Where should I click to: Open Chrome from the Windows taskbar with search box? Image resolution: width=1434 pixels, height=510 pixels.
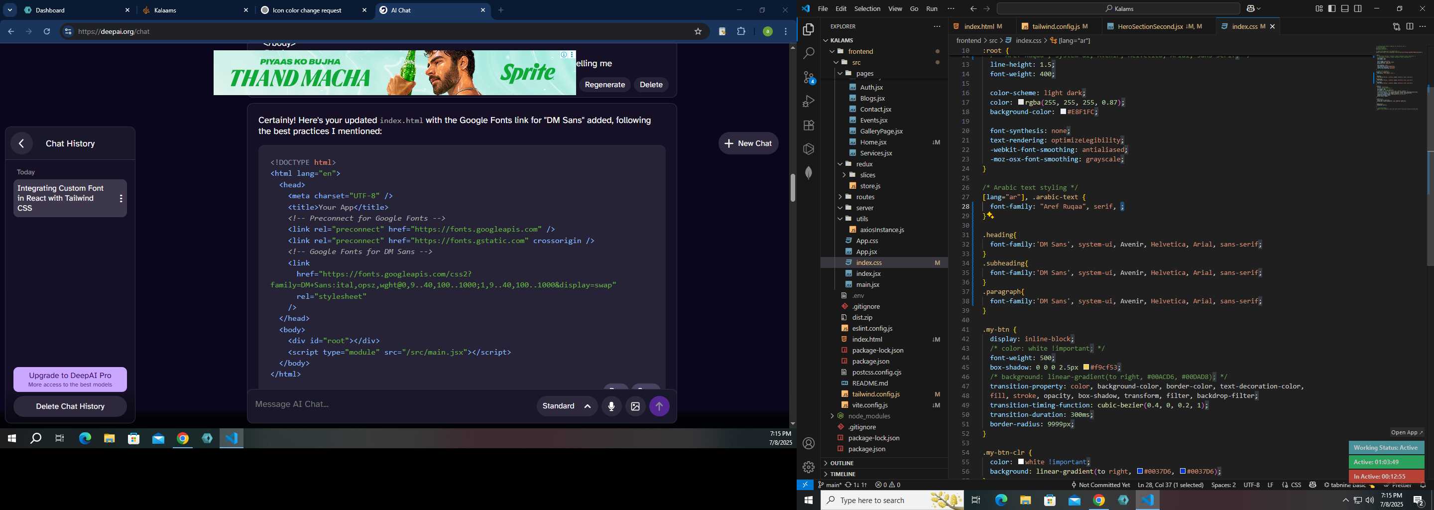coord(1099,501)
